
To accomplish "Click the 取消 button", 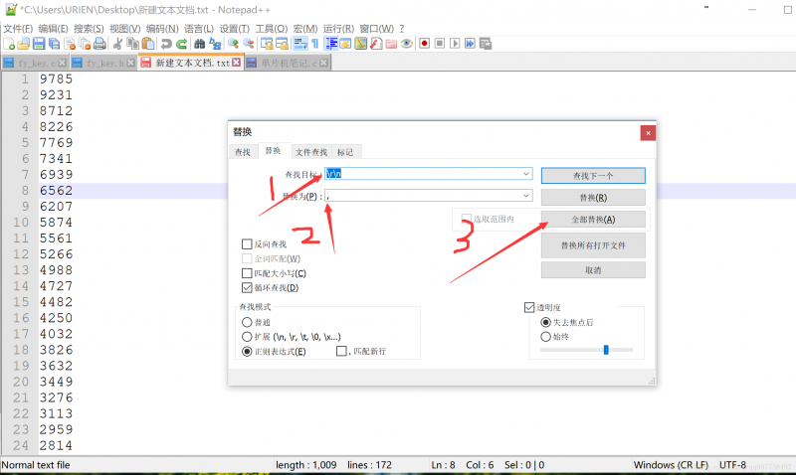I will 593,270.
